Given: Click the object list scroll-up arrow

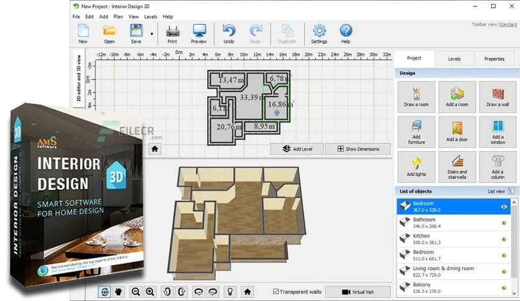Looking at the screenshot, I should 514,202.
